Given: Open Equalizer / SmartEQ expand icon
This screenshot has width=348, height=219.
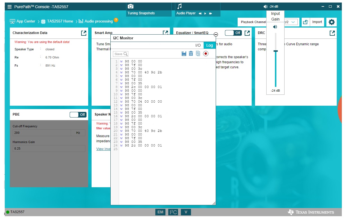Looking at the screenshot, I should [x=247, y=33].
